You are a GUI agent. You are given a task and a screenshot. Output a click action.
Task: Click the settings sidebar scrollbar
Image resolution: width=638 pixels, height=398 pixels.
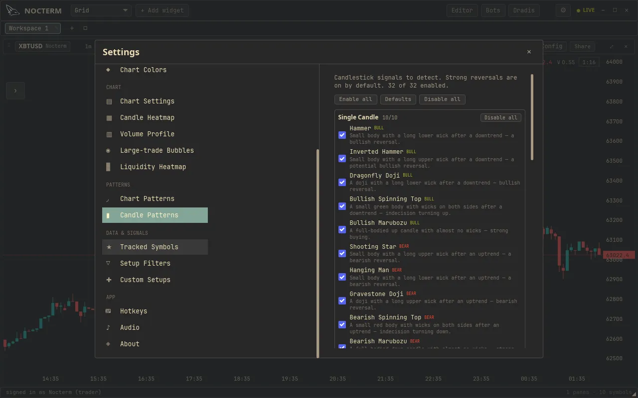(x=318, y=253)
